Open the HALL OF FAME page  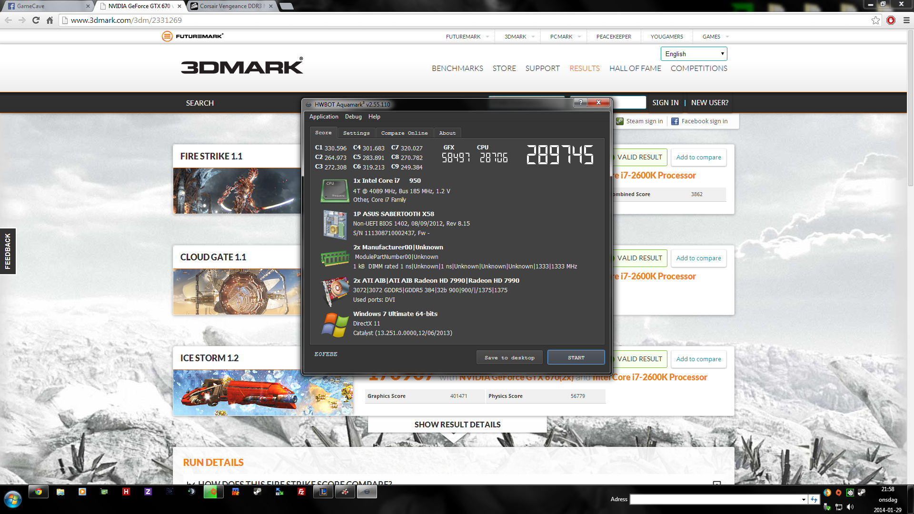pyautogui.click(x=635, y=69)
